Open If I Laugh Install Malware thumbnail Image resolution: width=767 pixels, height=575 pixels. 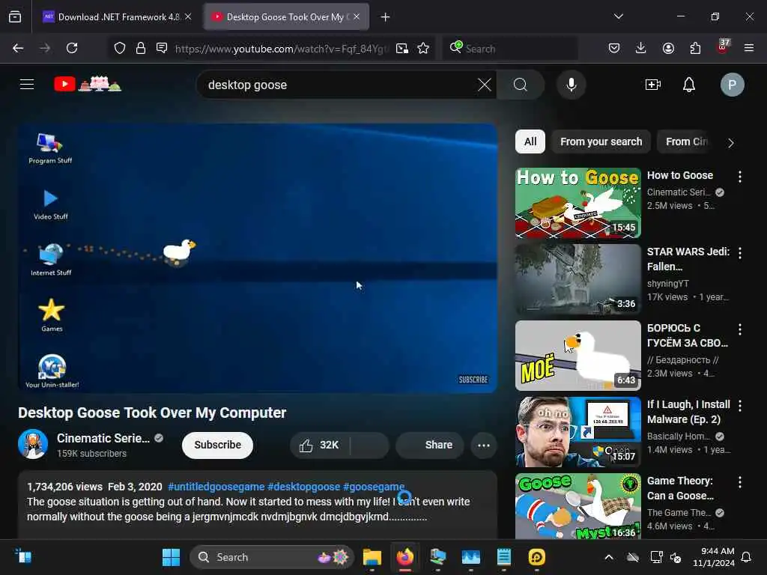pos(578,432)
